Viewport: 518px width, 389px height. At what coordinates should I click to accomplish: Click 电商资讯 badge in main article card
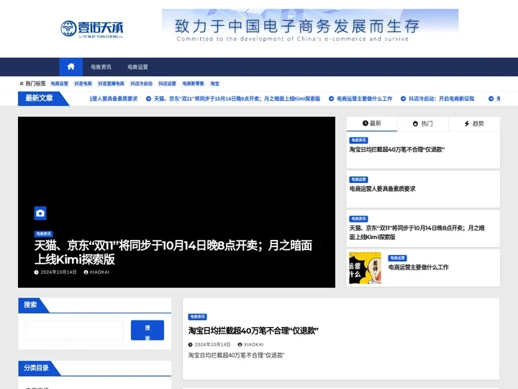[x=197, y=317]
